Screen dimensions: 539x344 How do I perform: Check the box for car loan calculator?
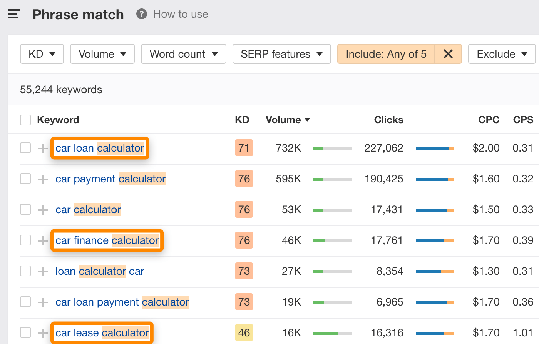pos(25,148)
